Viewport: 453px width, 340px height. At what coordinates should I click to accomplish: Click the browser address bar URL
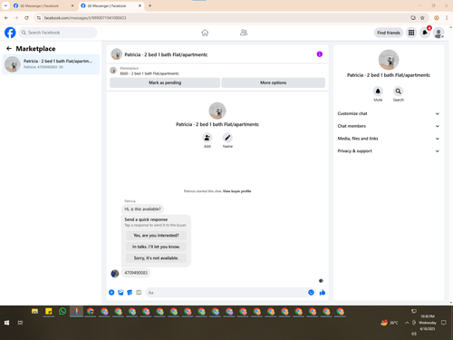click(85, 18)
